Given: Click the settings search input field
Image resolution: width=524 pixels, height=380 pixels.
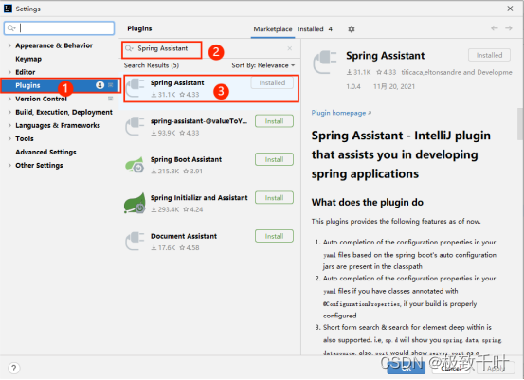Looking at the screenshot, I should point(59,28).
